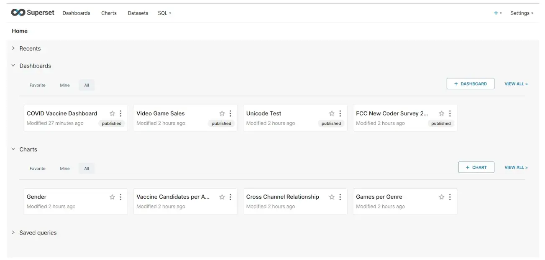Star the Games per Genre chart
The image size is (545, 260).
point(441,197)
